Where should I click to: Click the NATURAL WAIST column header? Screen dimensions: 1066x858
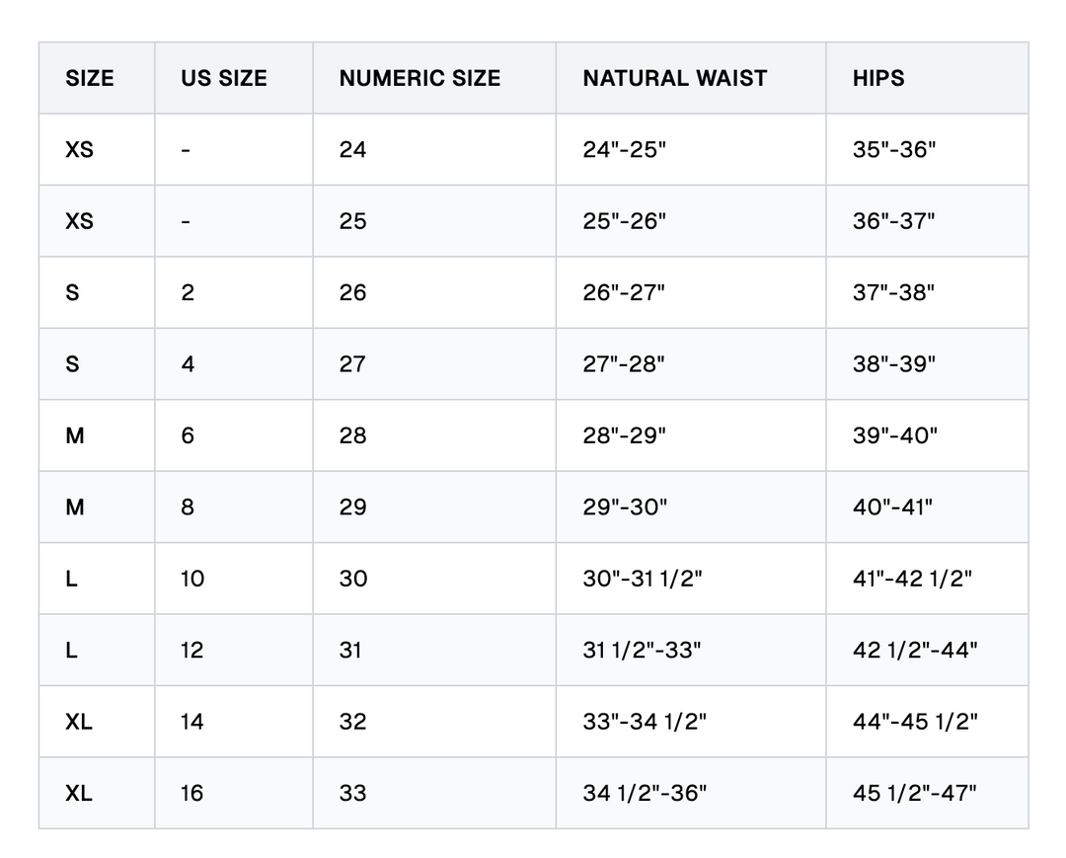(x=675, y=79)
